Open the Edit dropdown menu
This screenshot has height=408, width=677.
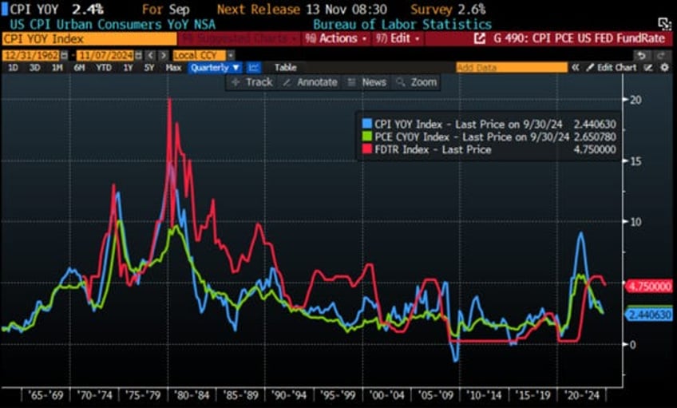coord(398,38)
